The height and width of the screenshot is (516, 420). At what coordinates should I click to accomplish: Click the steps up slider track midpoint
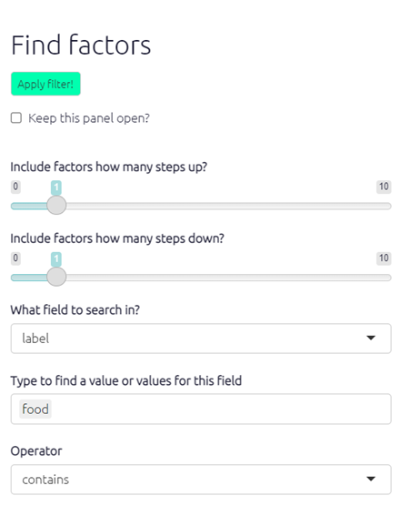click(x=201, y=207)
